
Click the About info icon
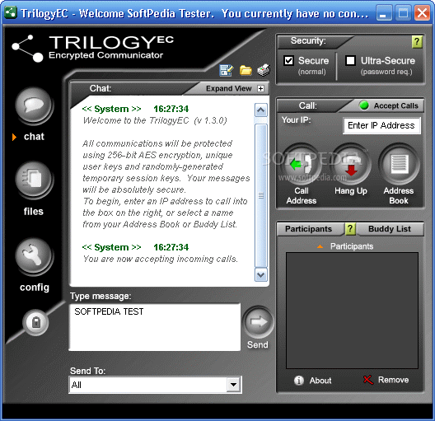pyautogui.click(x=299, y=381)
